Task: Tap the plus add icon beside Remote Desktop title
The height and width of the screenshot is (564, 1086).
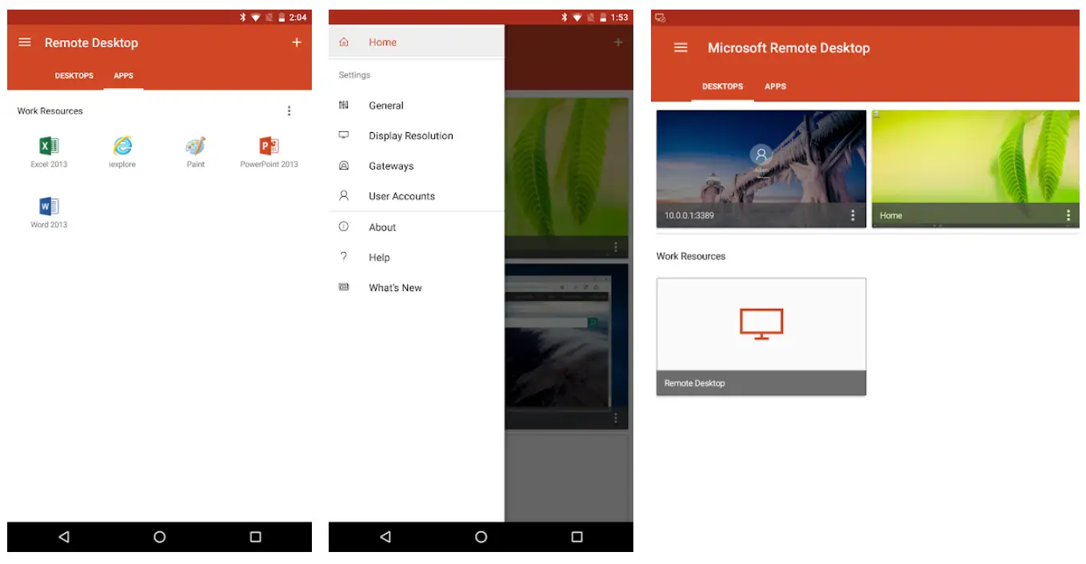Action: point(297,42)
